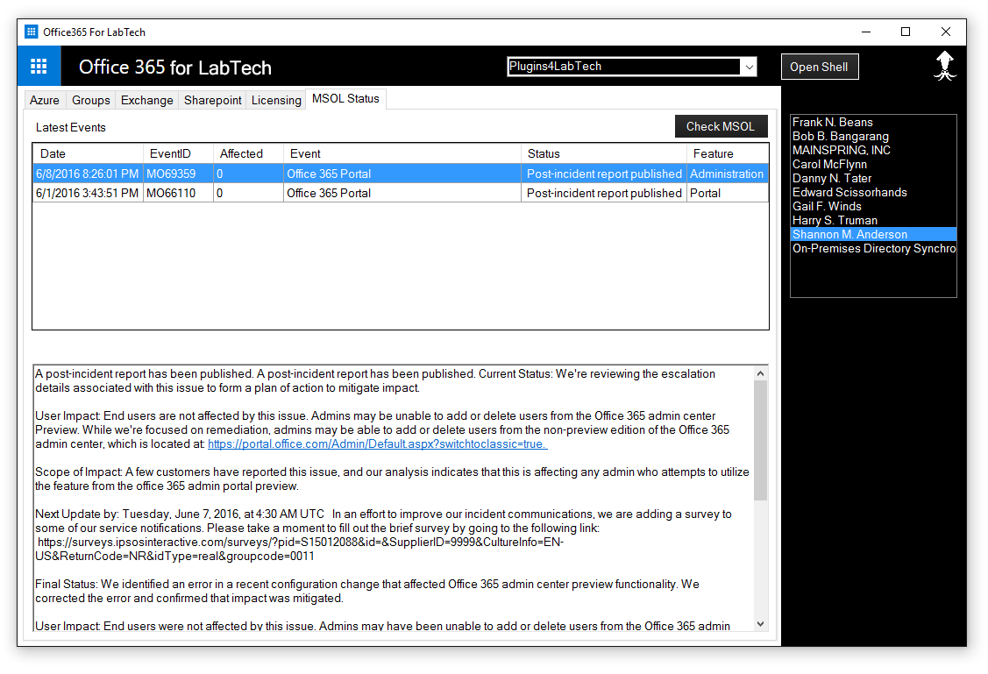Open the portal.office.com switchtoclassic link

[378, 444]
